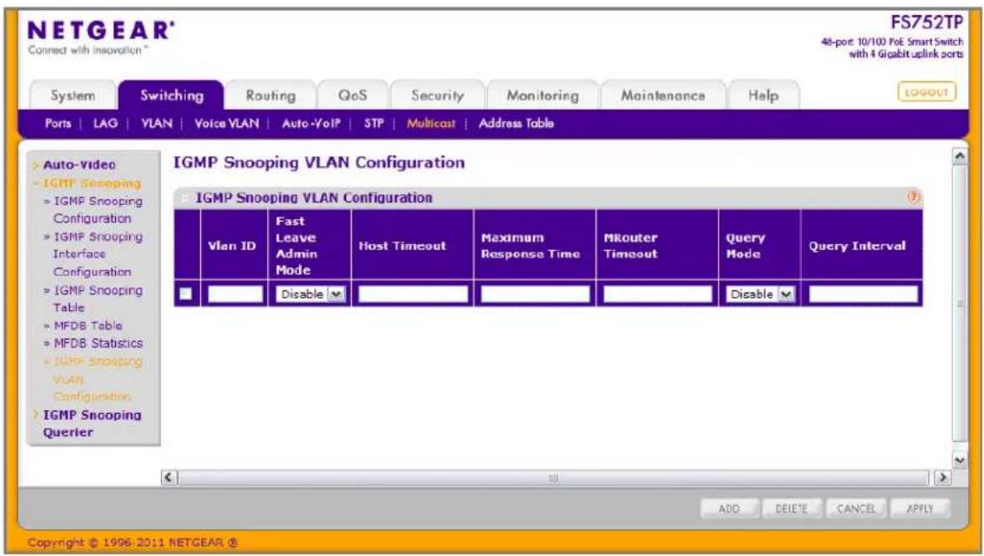Click the NETGEAR logo
984x556 pixels.
(x=101, y=31)
